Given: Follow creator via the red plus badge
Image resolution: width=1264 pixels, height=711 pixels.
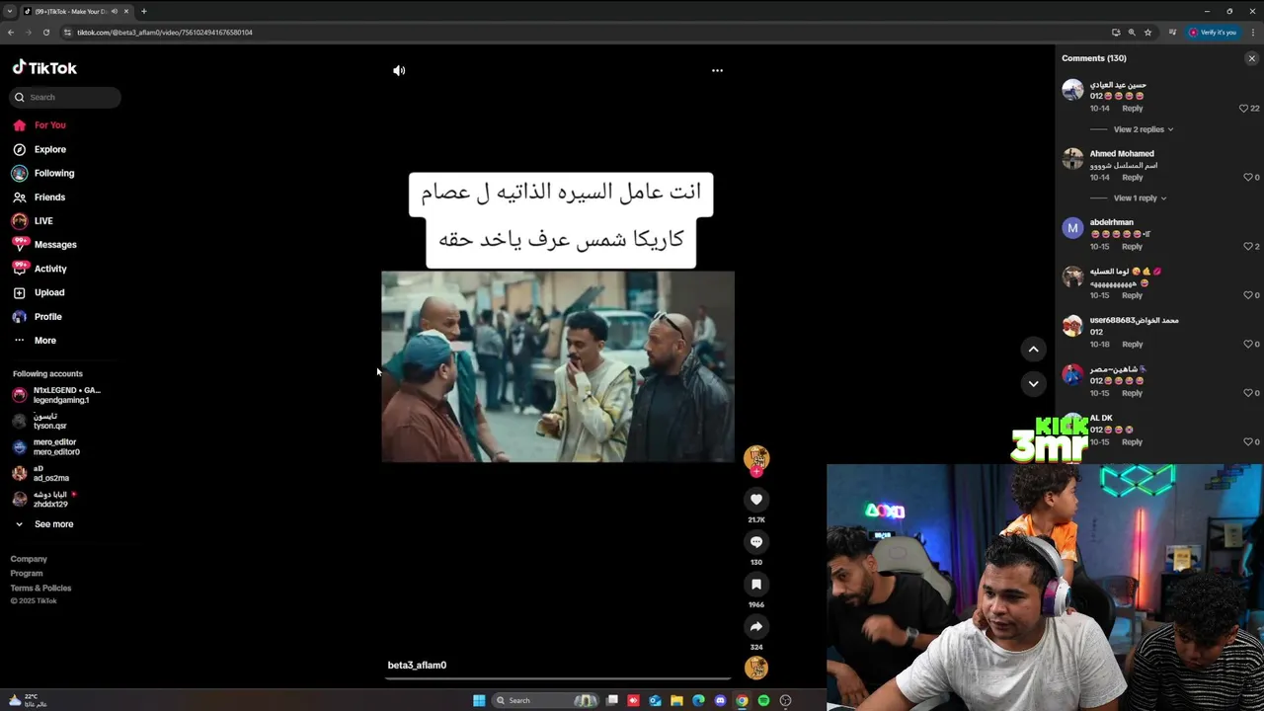Looking at the screenshot, I should pyautogui.click(x=756, y=472).
